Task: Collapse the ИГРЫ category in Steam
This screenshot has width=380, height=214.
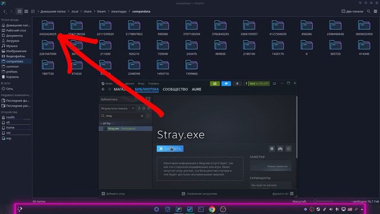Action: 102,124
